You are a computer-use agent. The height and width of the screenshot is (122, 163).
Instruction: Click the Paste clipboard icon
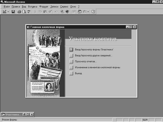tap(45, 12)
